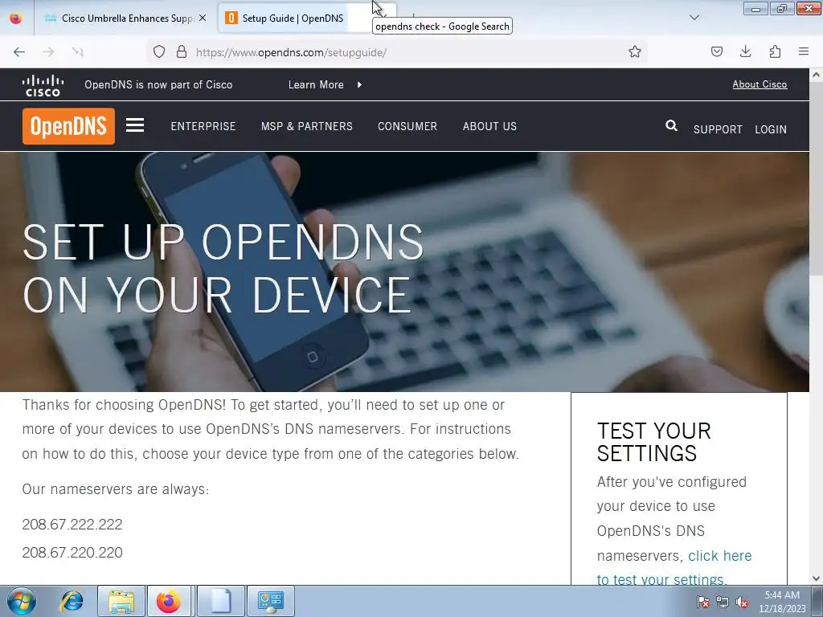Launch Internet Explorer from taskbar
This screenshot has width=823, height=617.
point(72,601)
